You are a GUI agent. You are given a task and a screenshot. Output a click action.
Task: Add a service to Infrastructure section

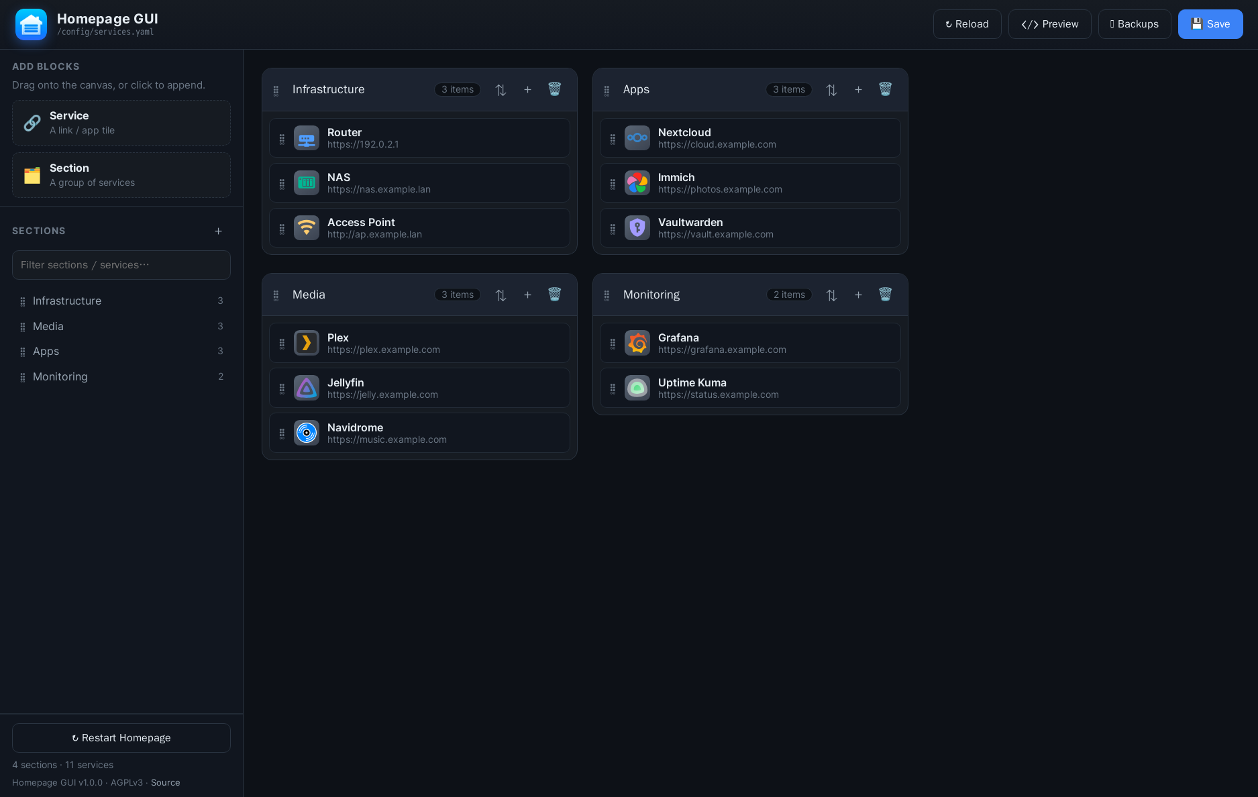[x=527, y=89]
